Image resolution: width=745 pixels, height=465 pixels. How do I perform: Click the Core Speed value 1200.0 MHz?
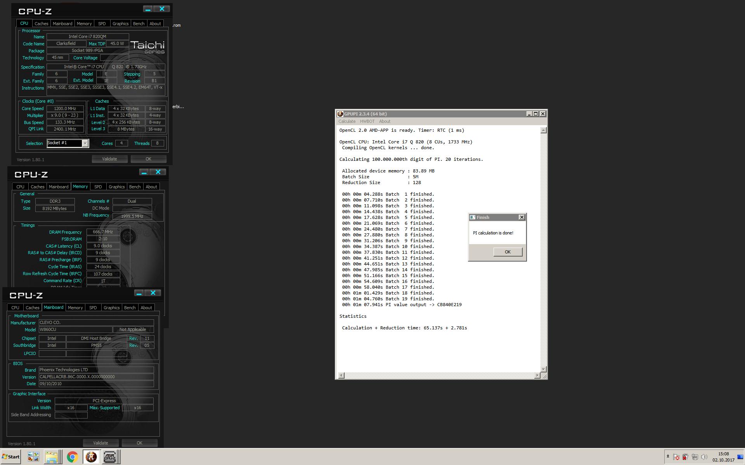click(x=65, y=108)
